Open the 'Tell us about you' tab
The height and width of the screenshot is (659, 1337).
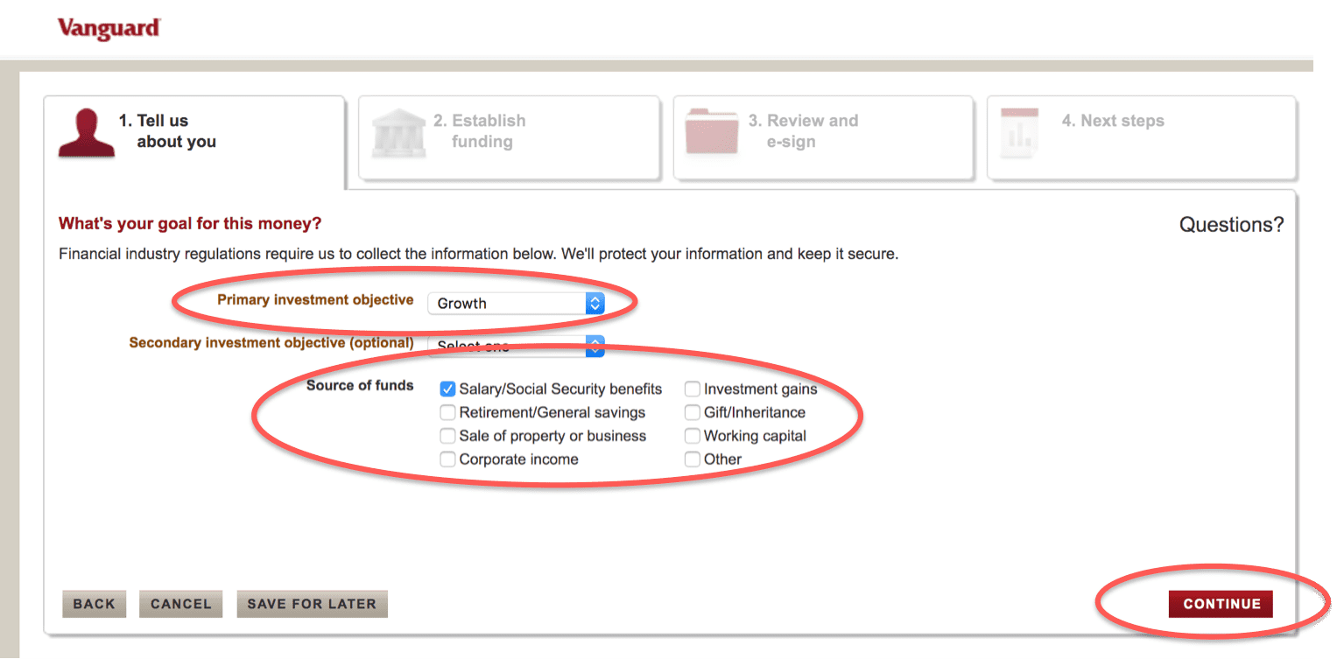pyautogui.click(x=194, y=142)
